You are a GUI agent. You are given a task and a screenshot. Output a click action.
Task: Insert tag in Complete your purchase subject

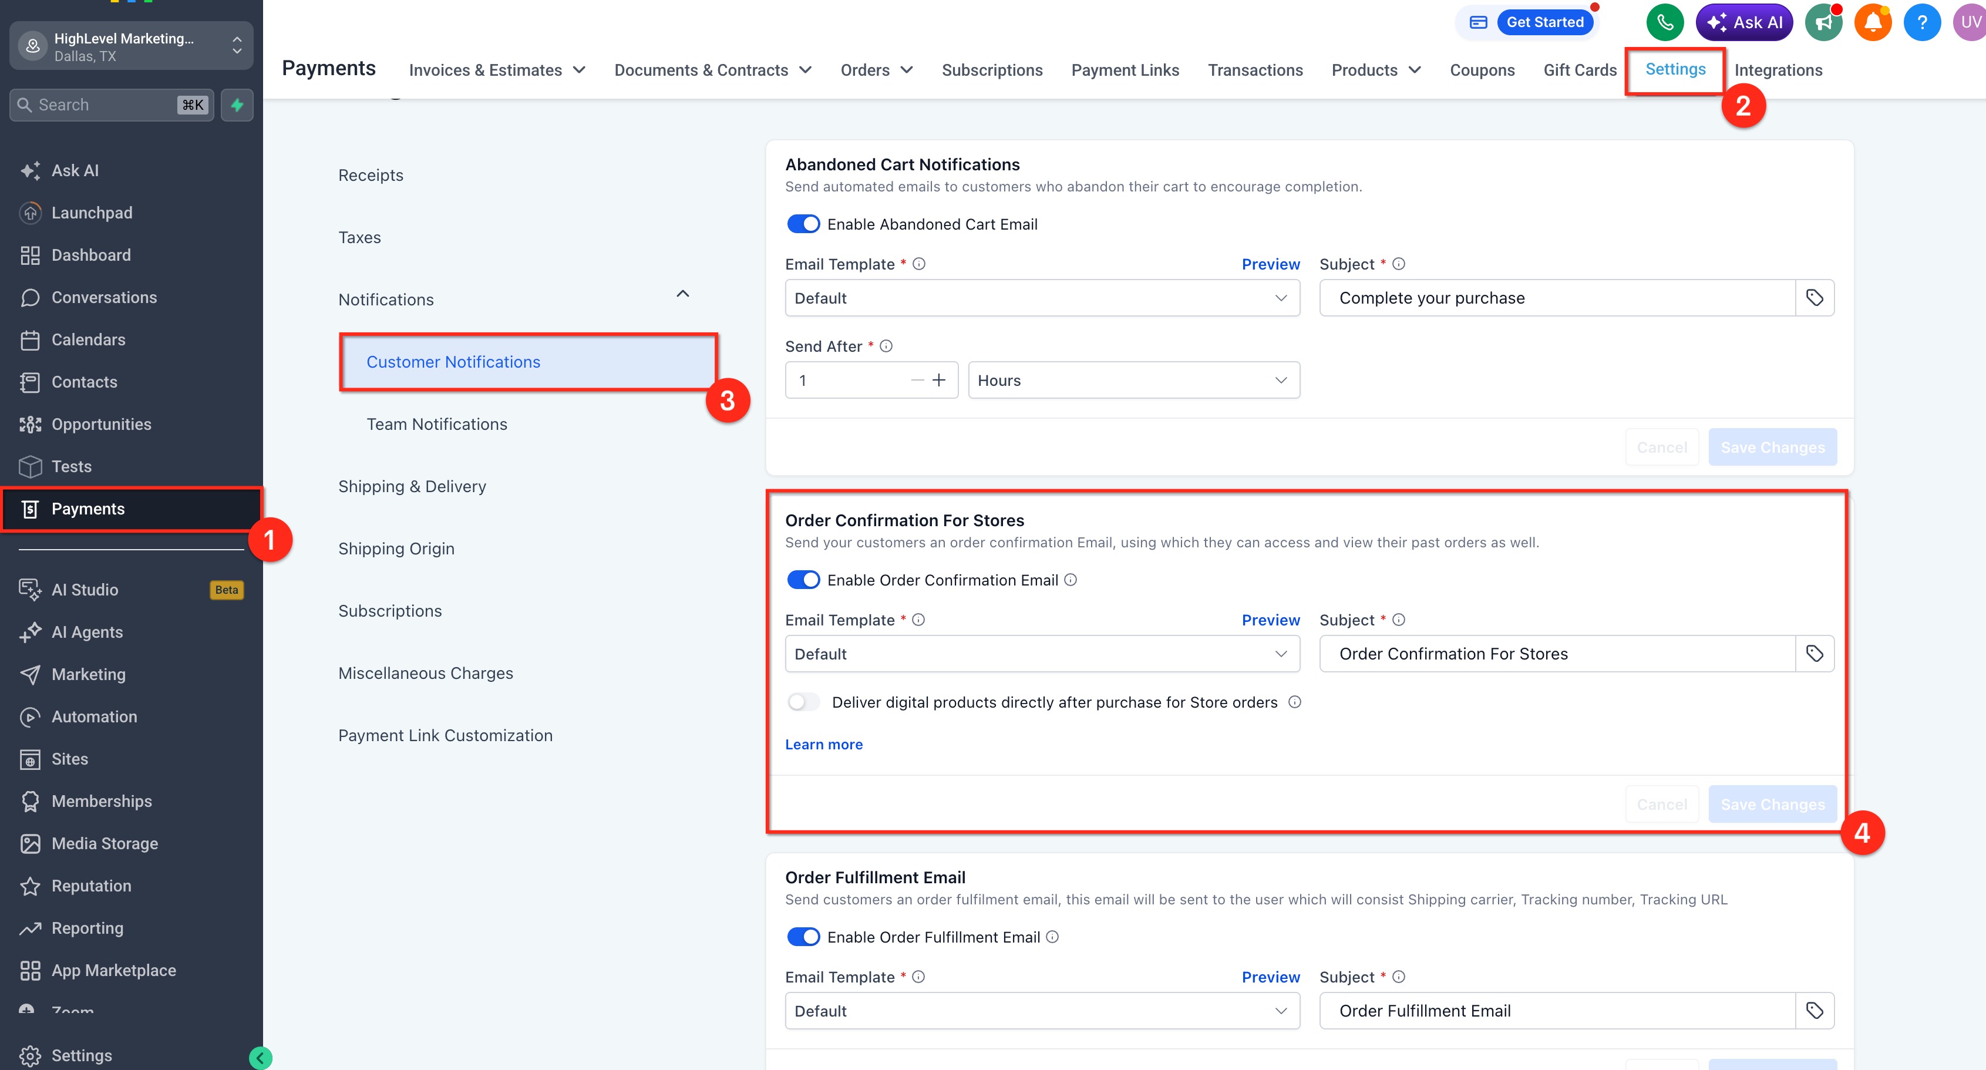(1815, 298)
